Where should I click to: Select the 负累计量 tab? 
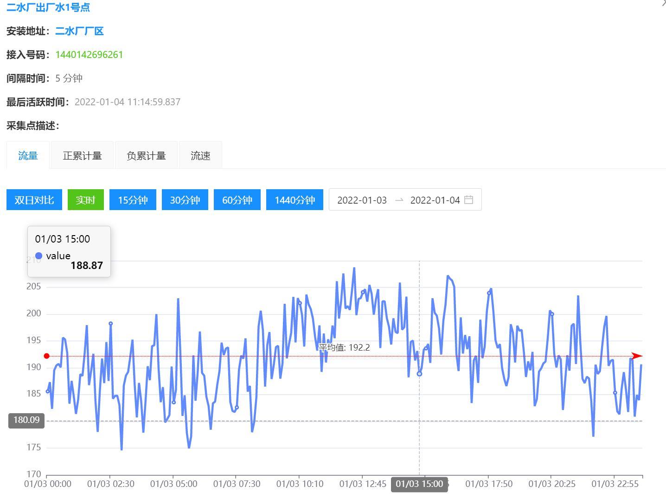tap(146, 156)
